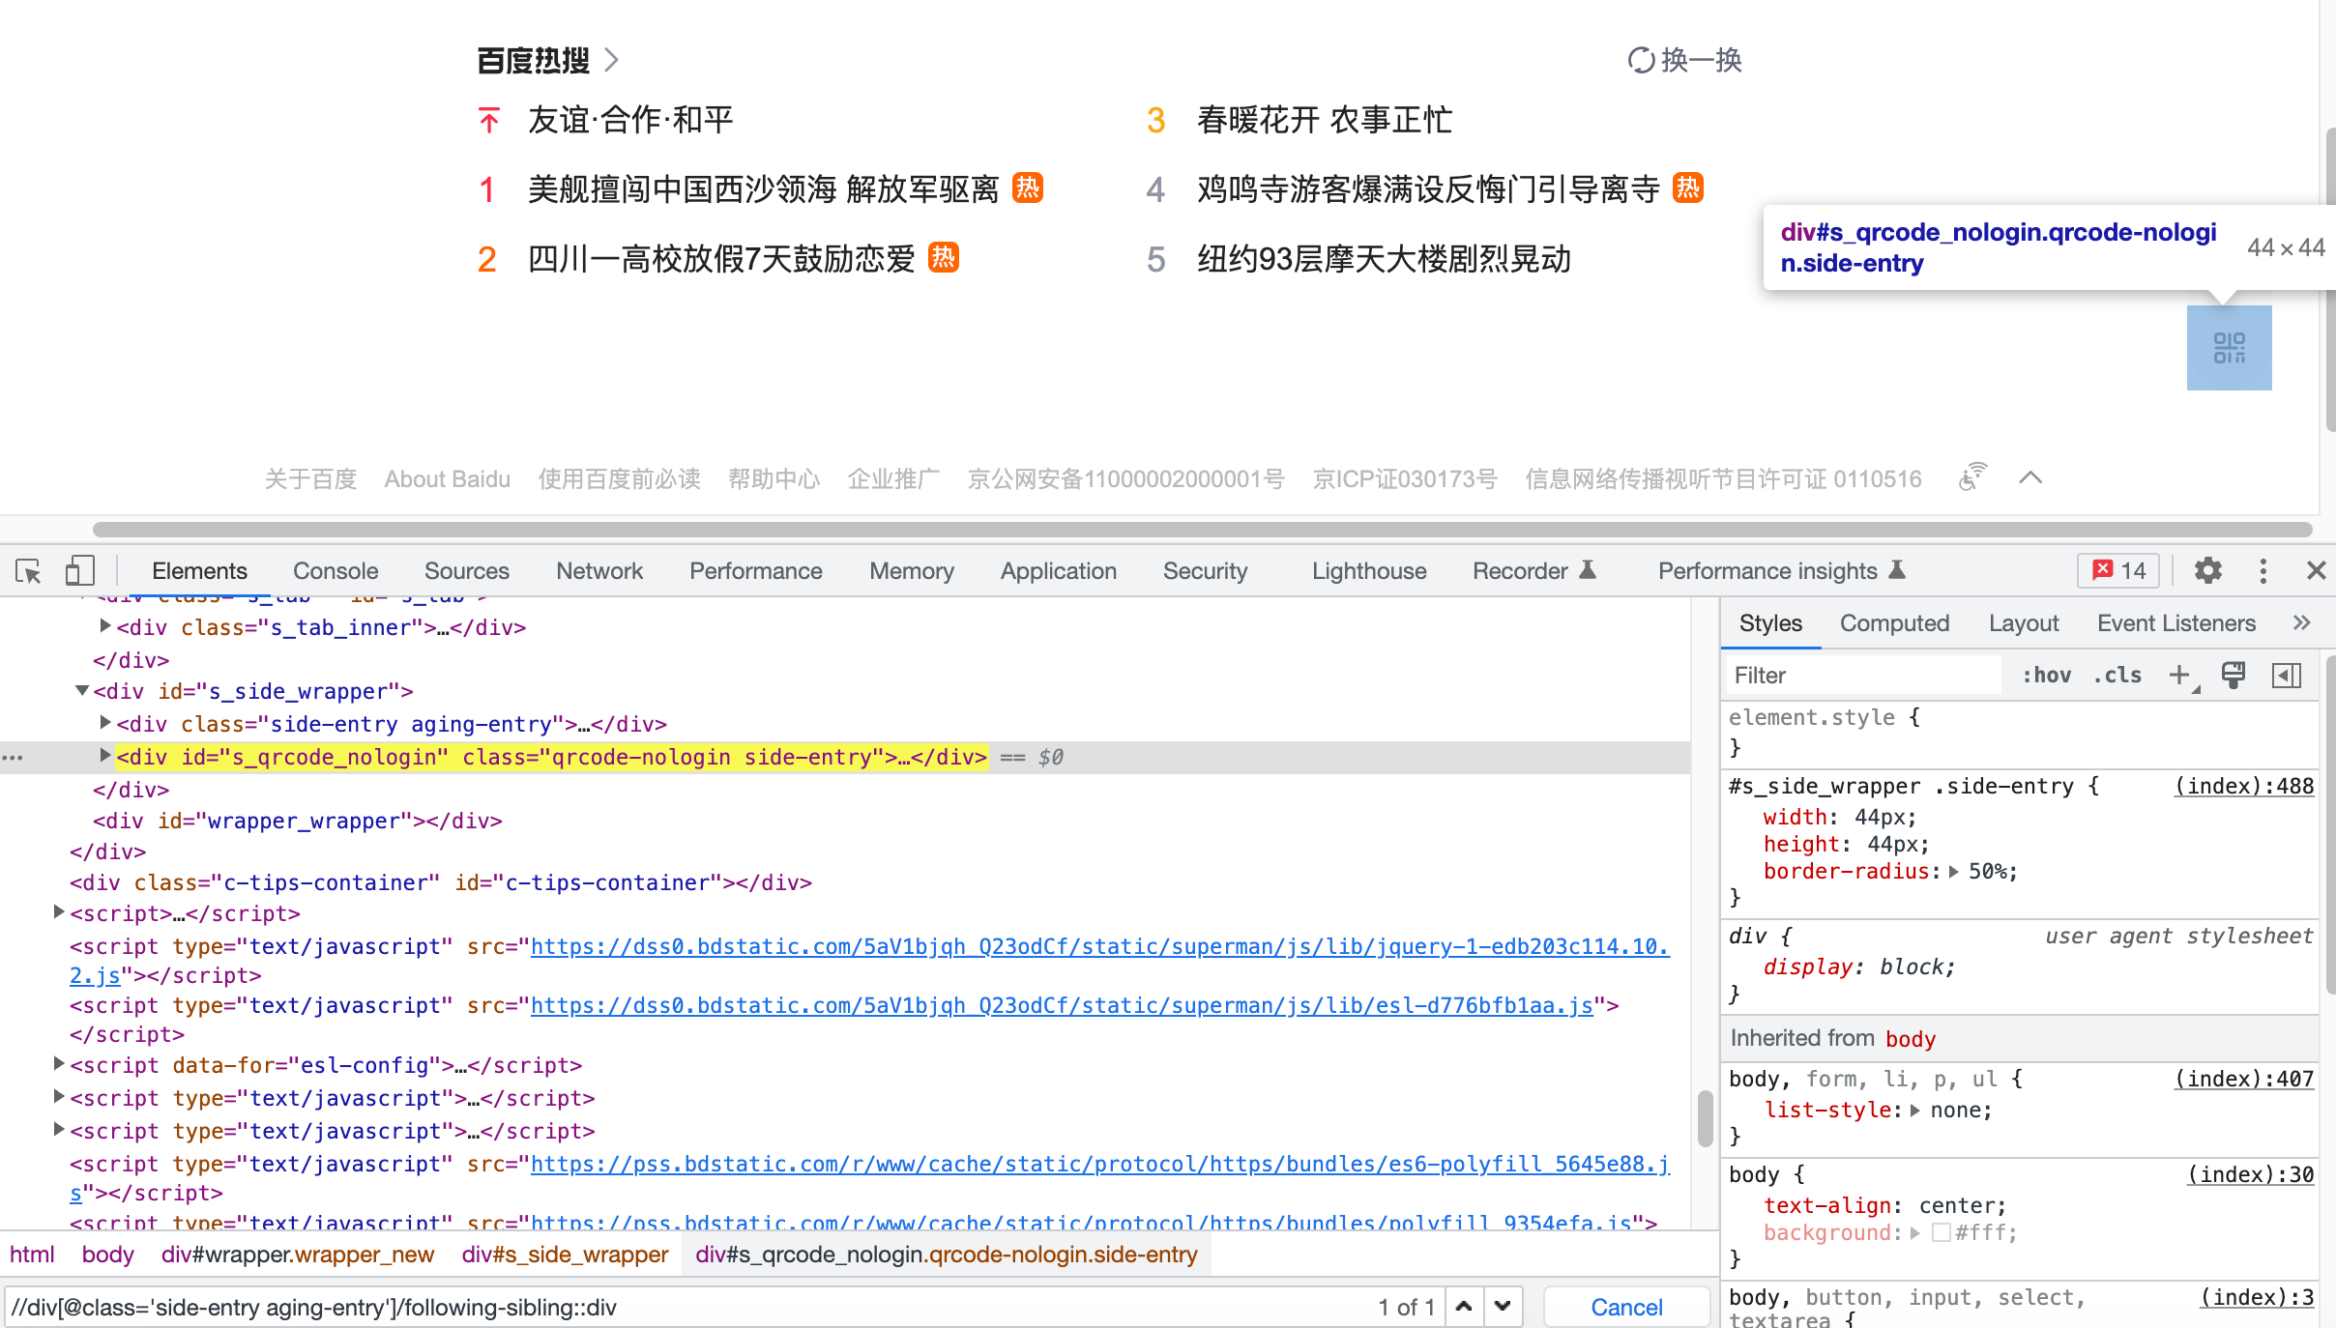This screenshot has width=2336, height=1328.
Task: Click the #fff background color swatch
Action: click(1941, 1232)
